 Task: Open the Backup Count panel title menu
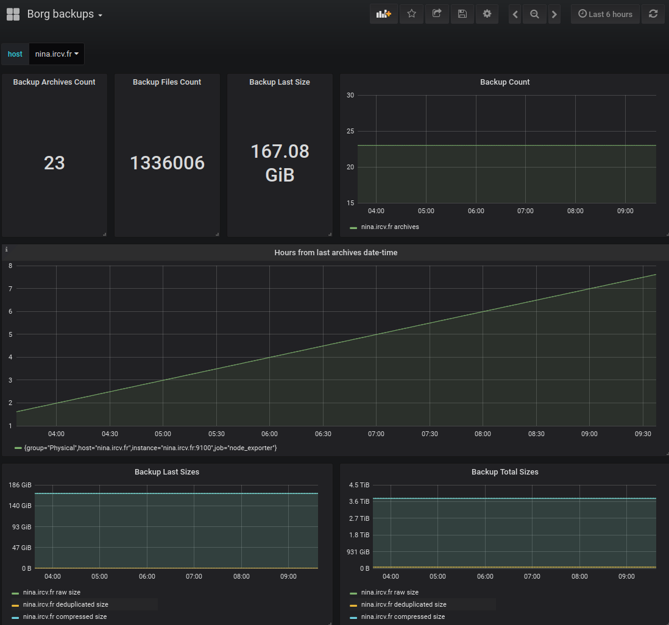pyautogui.click(x=504, y=82)
